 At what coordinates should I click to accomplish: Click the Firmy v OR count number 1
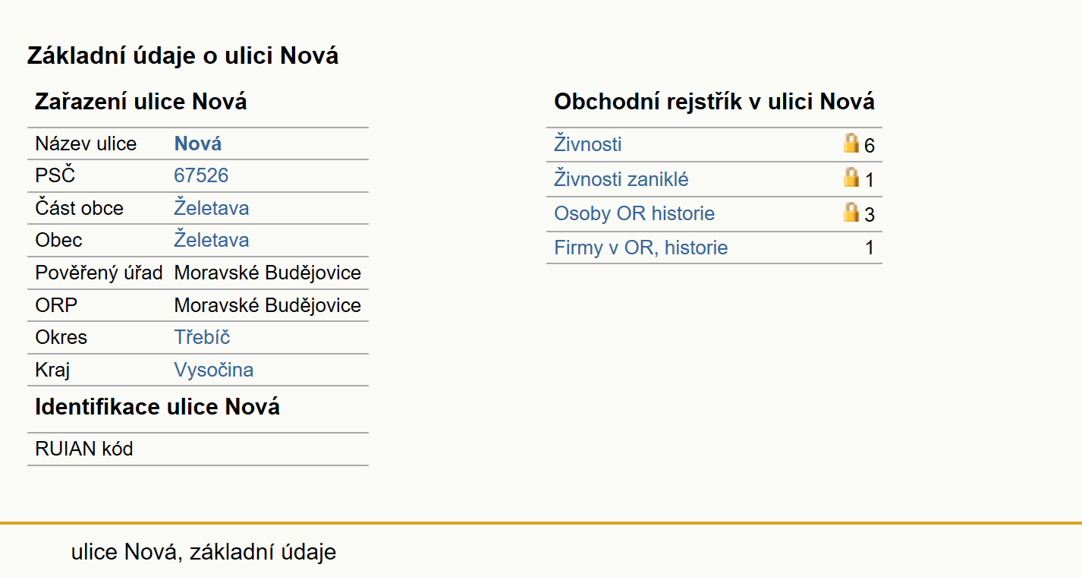click(870, 248)
